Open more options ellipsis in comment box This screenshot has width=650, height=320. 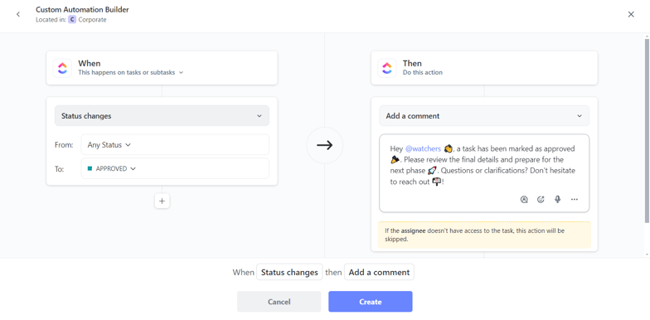click(574, 199)
